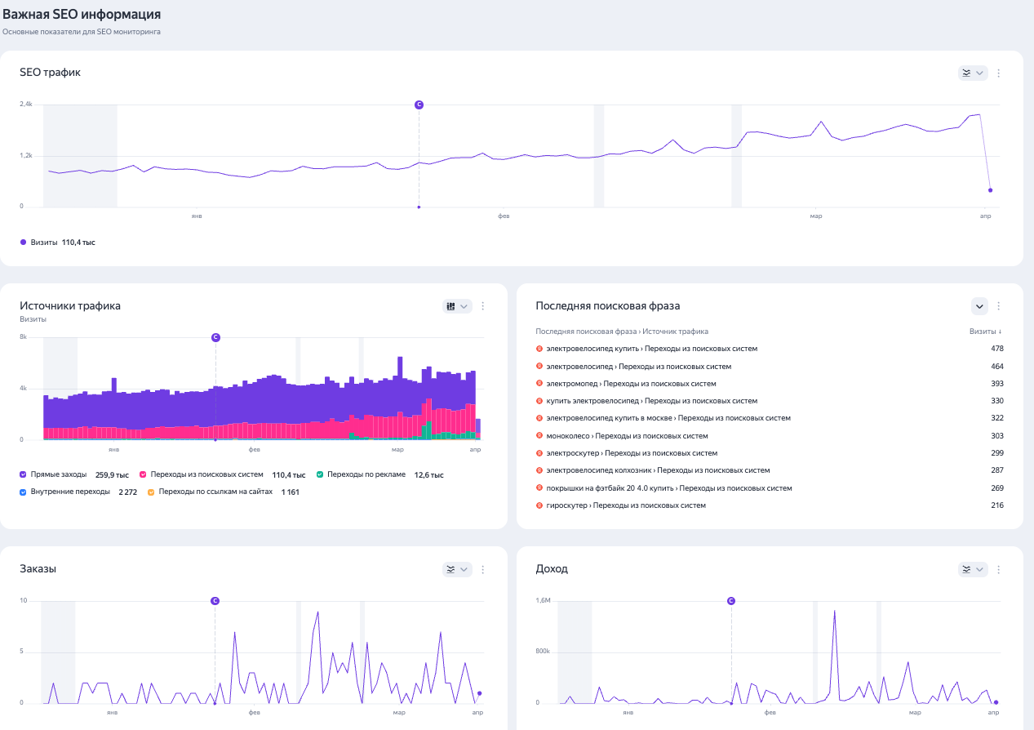Expand chart type dropdown in SEO трафик
Viewport: 1034px width, 730px height.
point(972,73)
